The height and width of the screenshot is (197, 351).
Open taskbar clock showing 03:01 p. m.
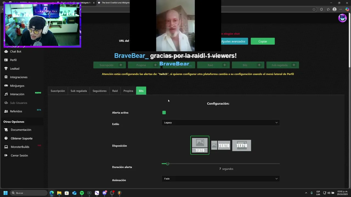tap(342, 193)
